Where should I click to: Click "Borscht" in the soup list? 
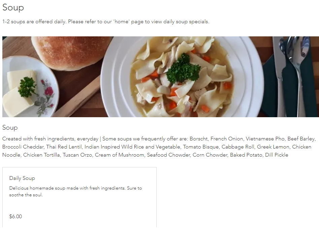pos(199,139)
